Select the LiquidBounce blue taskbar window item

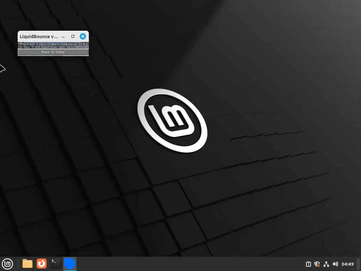(x=70, y=264)
